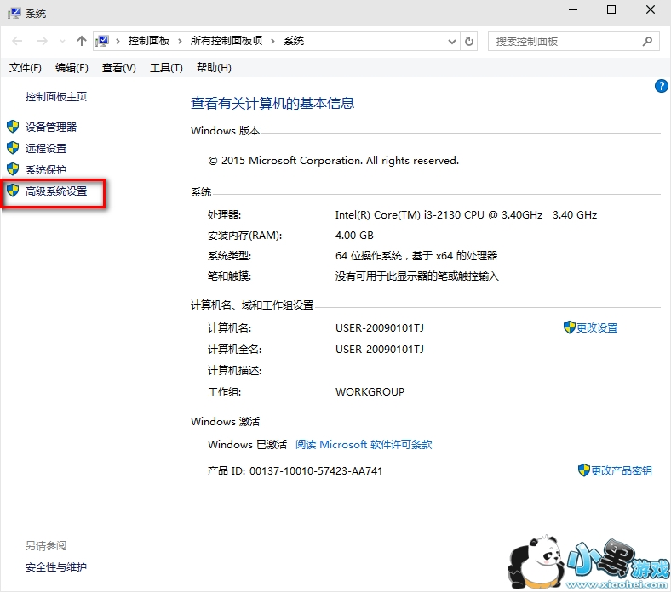Open the recent locations dropdown arrow
Screen dimensions: 671x592
(x=62, y=42)
